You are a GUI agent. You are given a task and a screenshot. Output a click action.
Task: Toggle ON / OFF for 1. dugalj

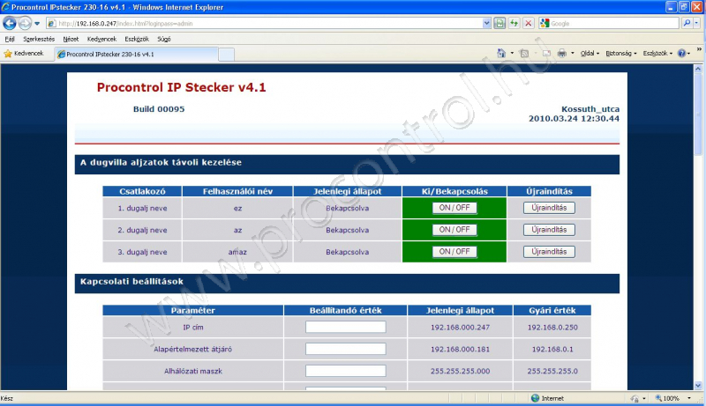coord(454,208)
